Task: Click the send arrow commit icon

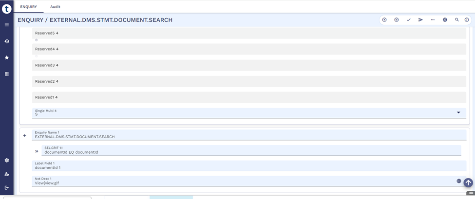Action: pyautogui.click(x=420, y=19)
